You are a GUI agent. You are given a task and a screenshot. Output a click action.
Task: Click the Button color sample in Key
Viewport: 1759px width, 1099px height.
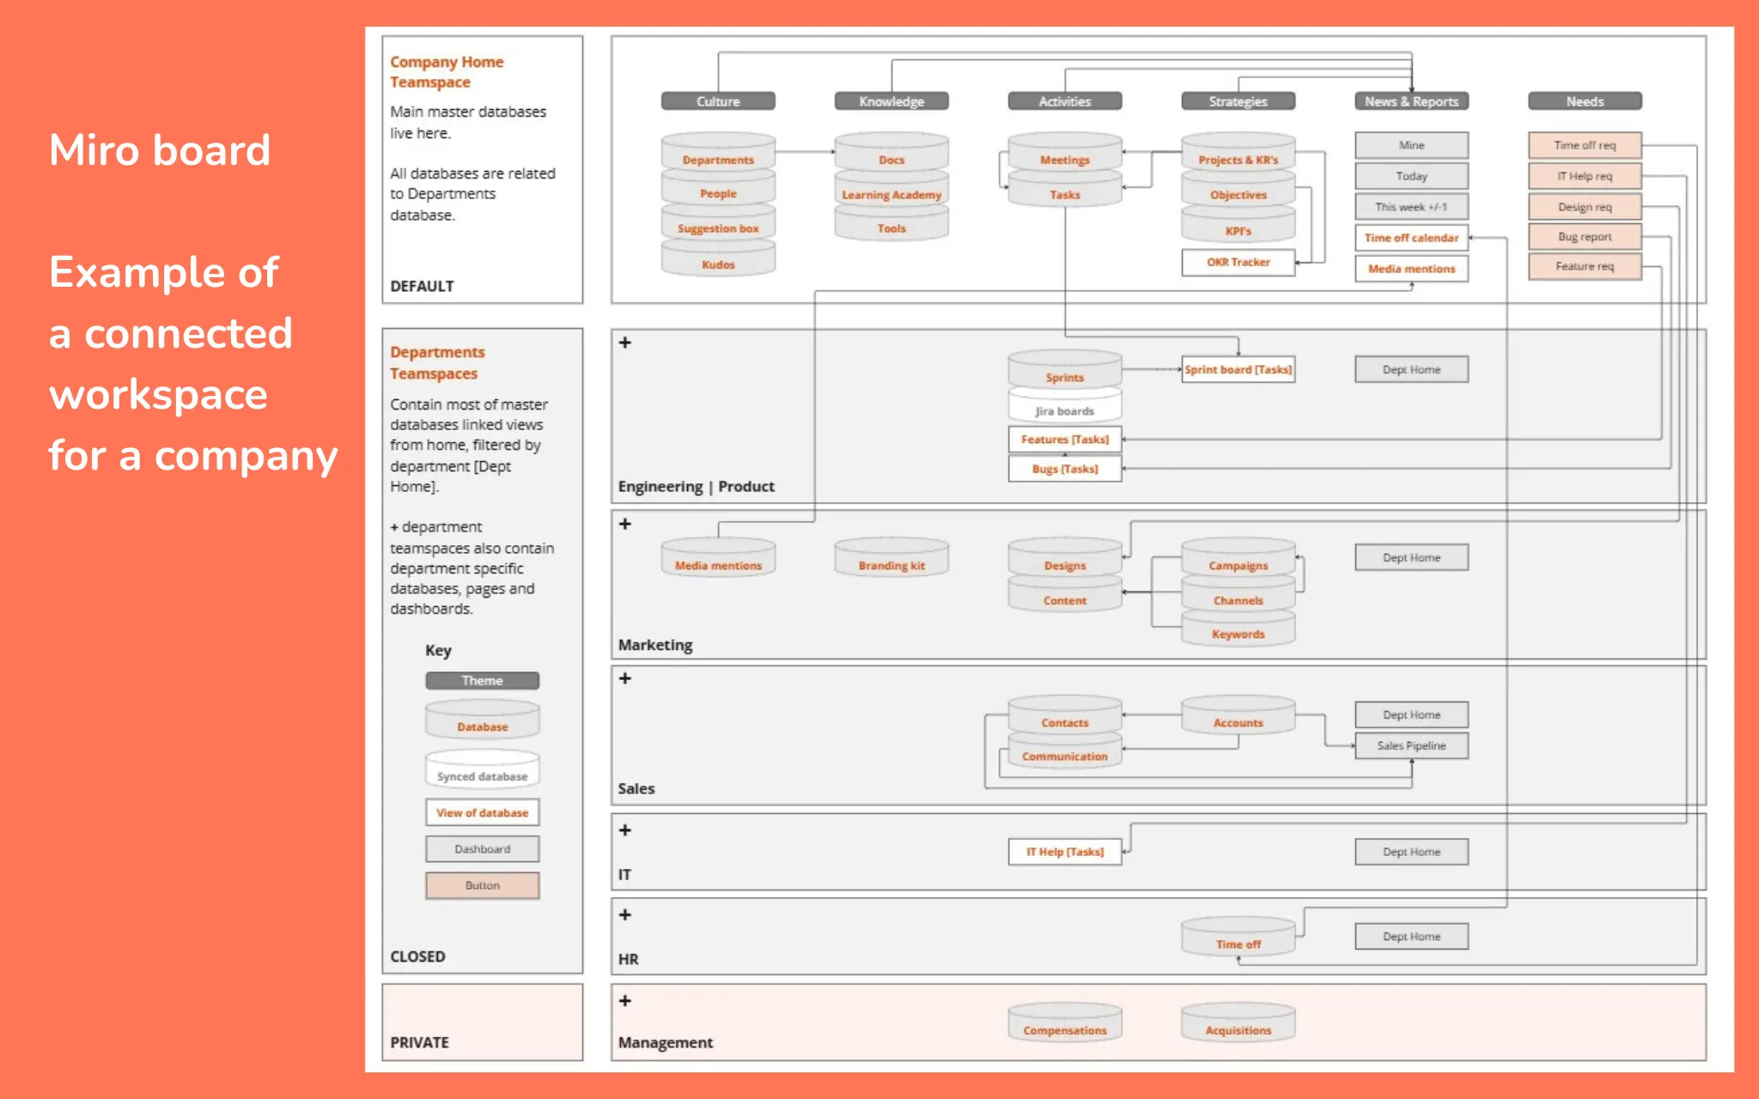[x=482, y=885]
